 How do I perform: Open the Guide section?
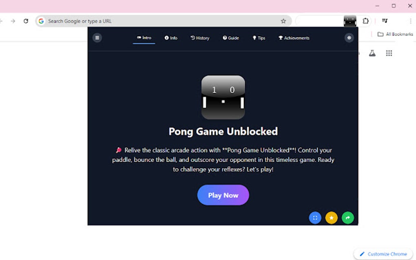[231, 37]
